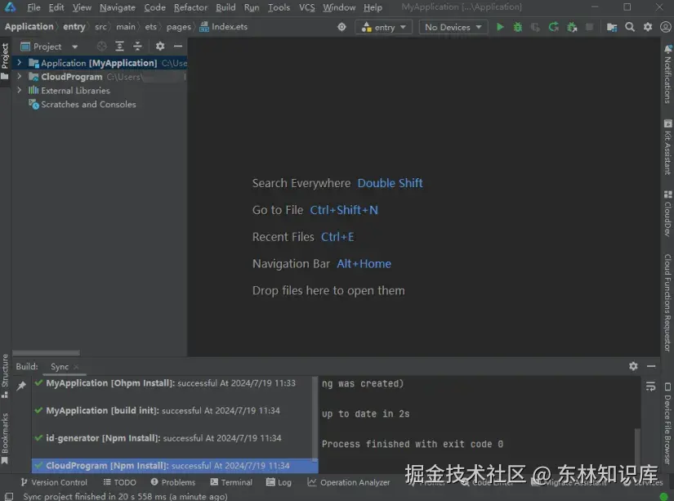Expand External Libraries tree node
This screenshot has height=501, width=674.
(19, 90)
